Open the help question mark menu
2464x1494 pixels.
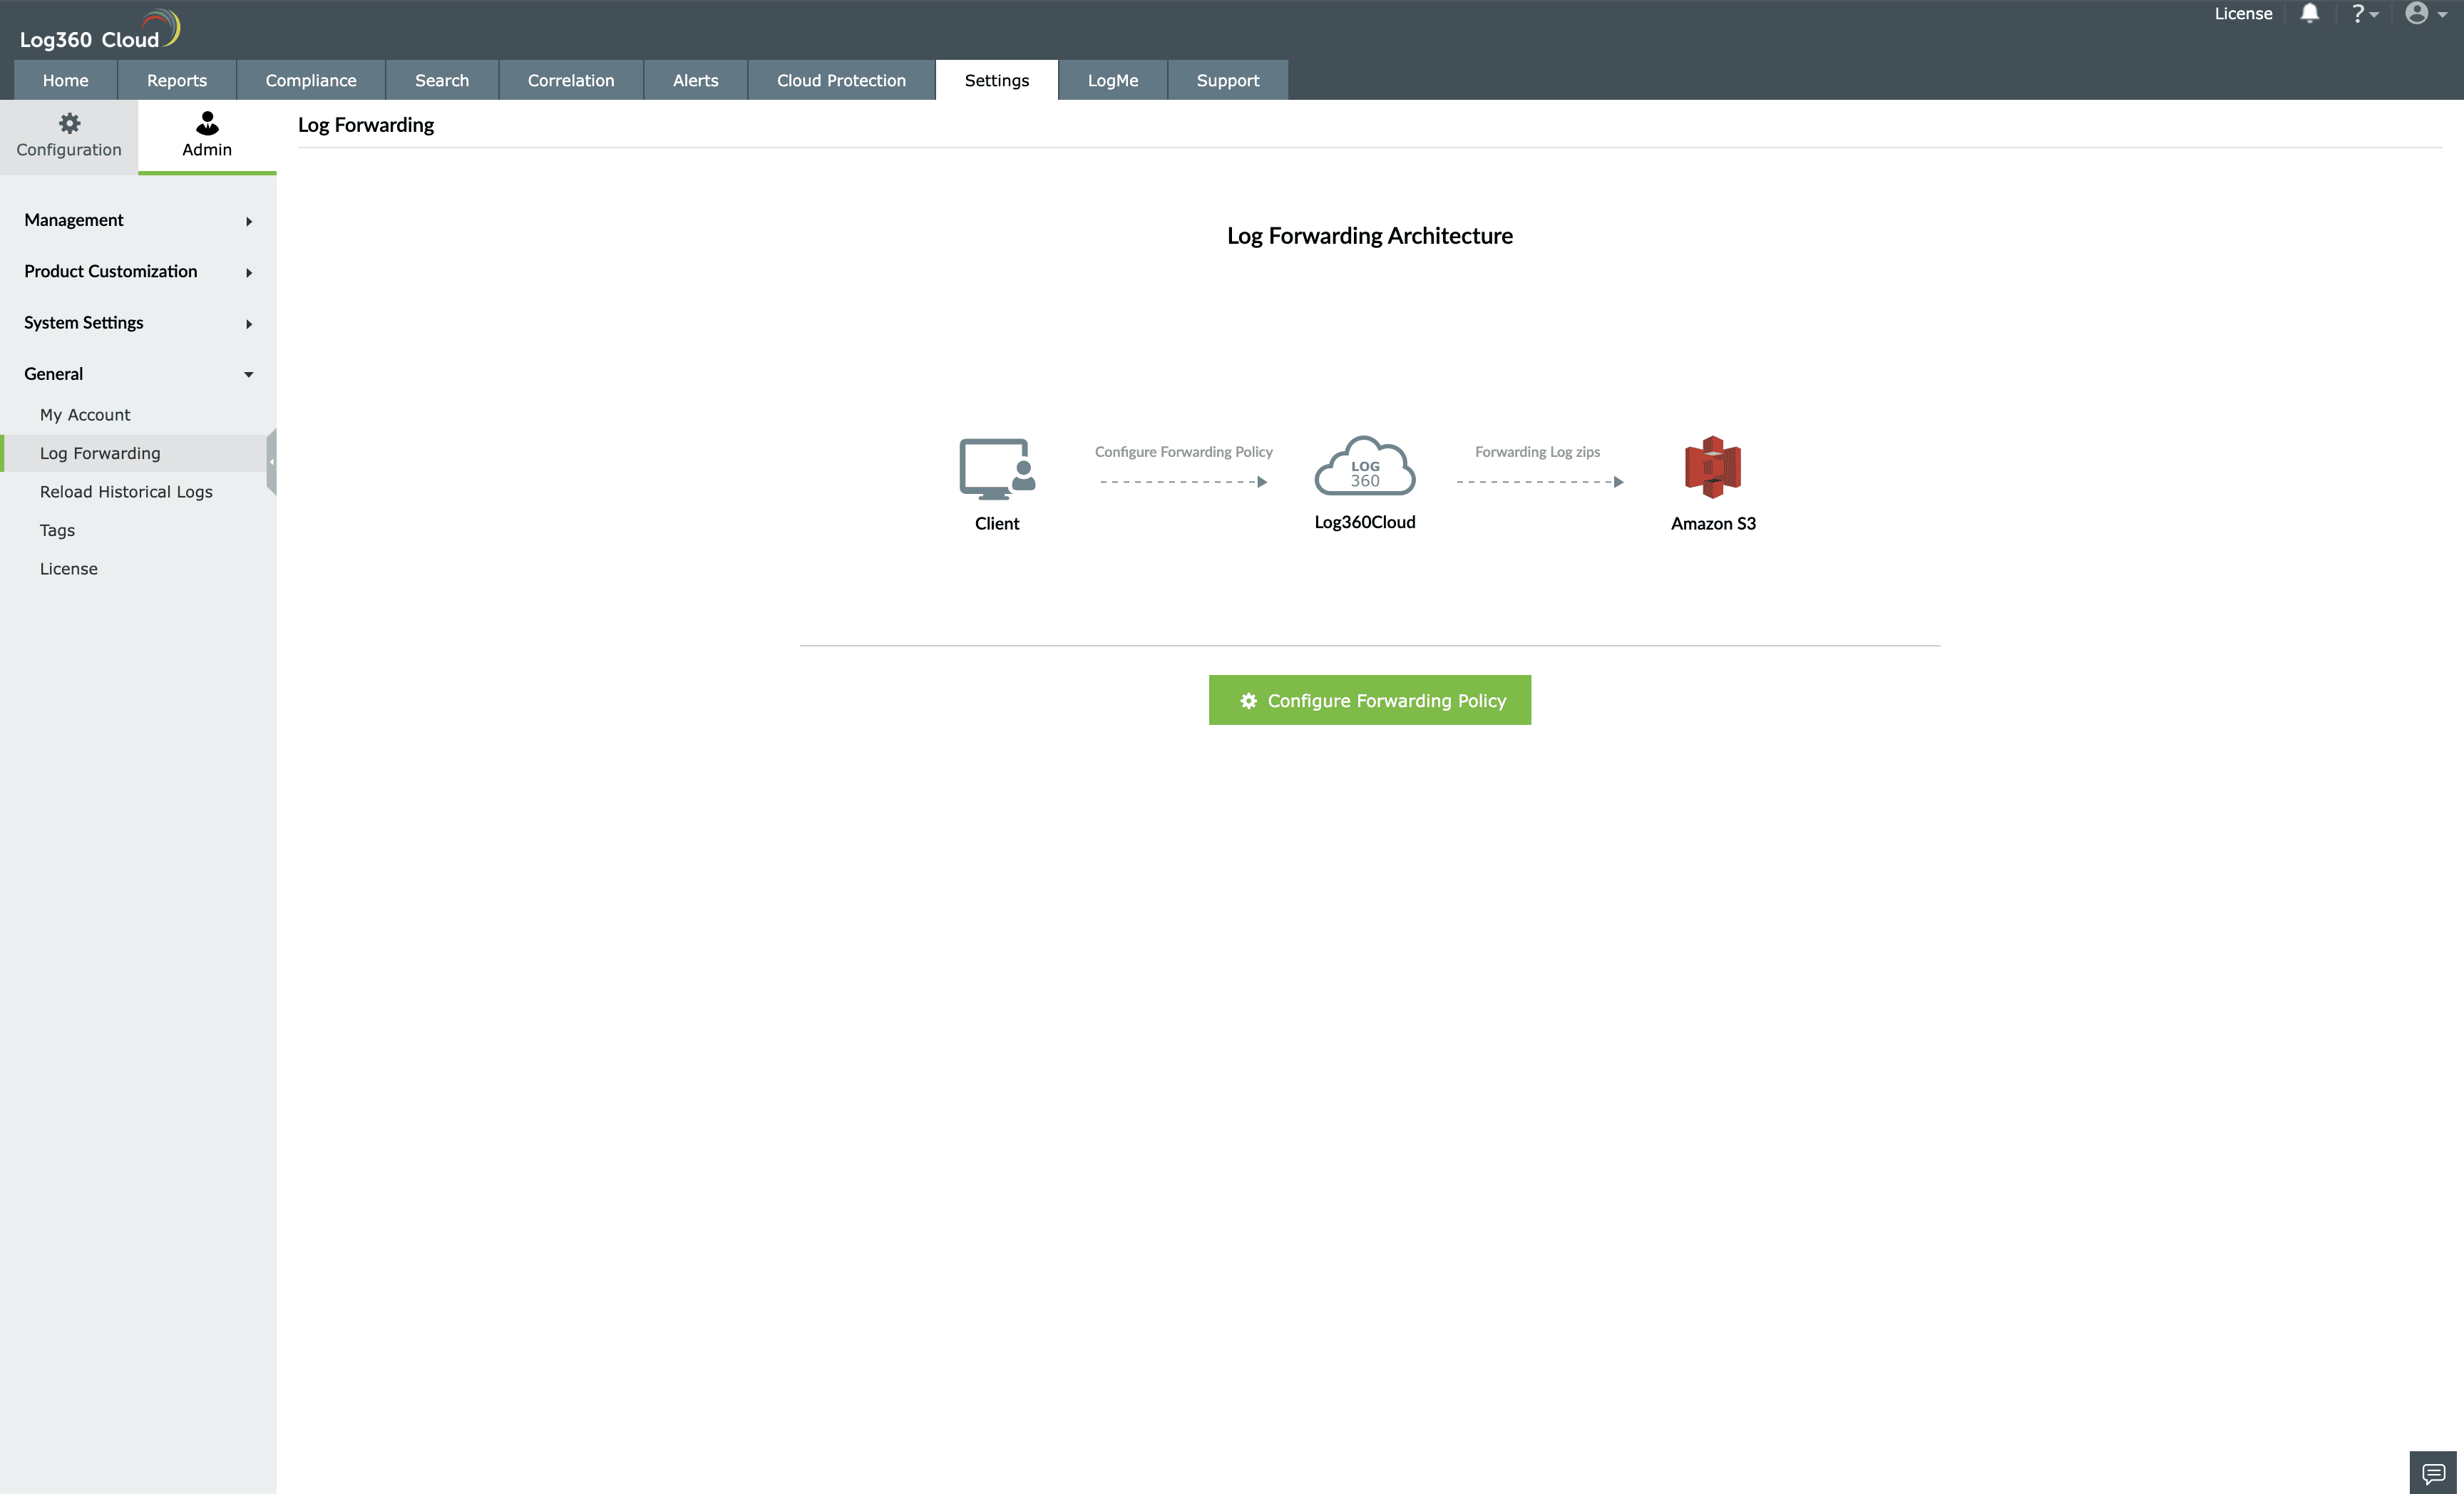click(x=2364, y=14)
